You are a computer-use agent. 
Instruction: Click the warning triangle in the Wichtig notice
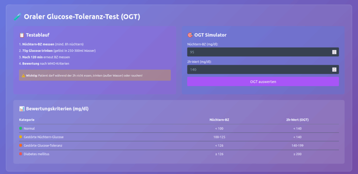(23, 76)
